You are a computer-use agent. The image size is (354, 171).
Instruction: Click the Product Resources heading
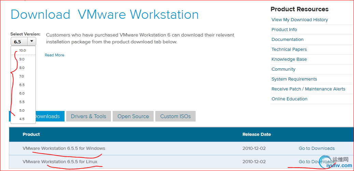300,9
